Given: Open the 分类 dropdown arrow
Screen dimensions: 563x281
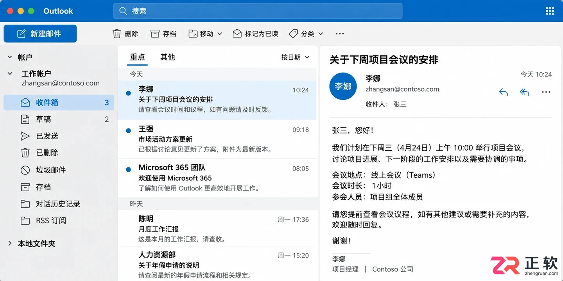Looking at the screenshot, I should (x=321, y=34).
